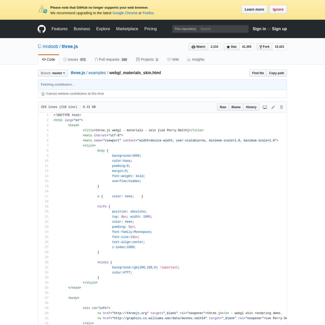Click the "Fetching contributors…" text
Image resolution: width=325 pixels, height=325 pixels.
coord(58,84)
